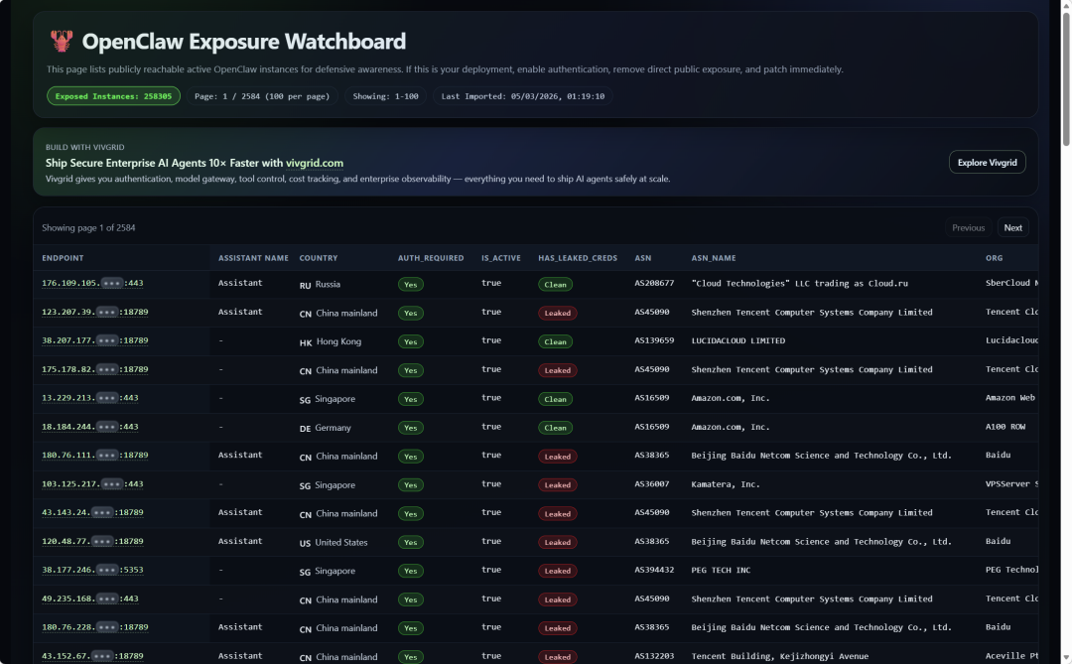The height and width of the screenshot is (664, 1072).
Task: Click the ENDPOINT column header
Action: coord(63,258)
